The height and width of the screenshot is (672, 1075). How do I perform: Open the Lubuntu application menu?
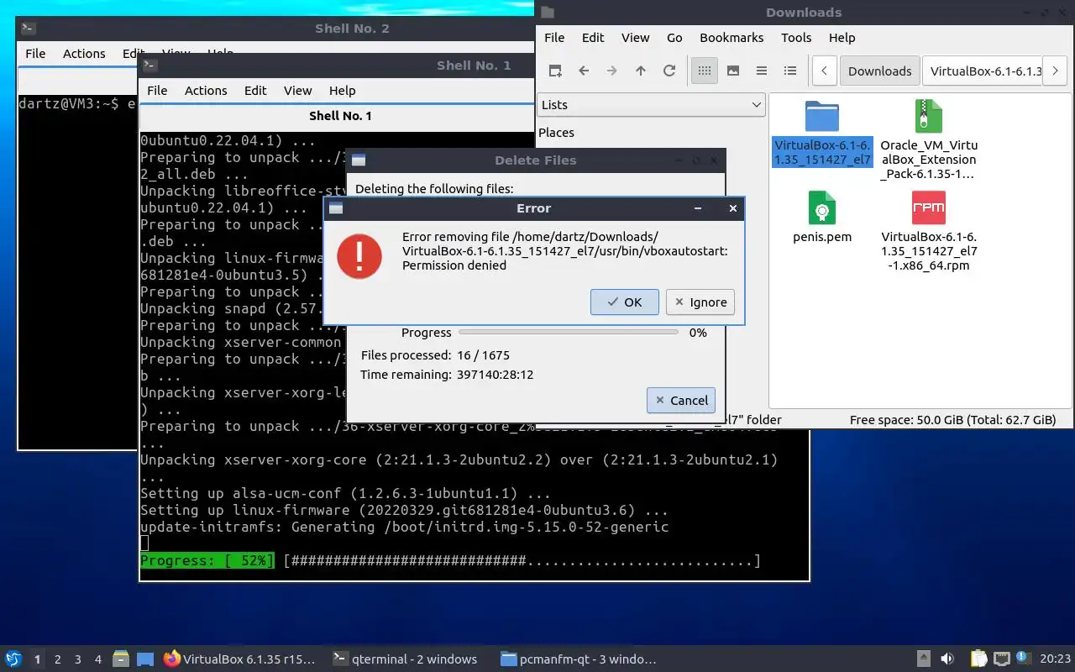13,659
